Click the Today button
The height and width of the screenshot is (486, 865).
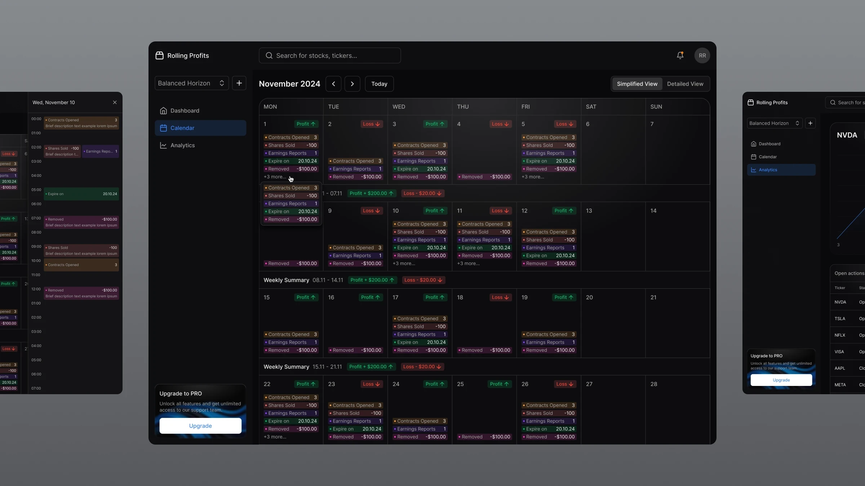[379, 84]
